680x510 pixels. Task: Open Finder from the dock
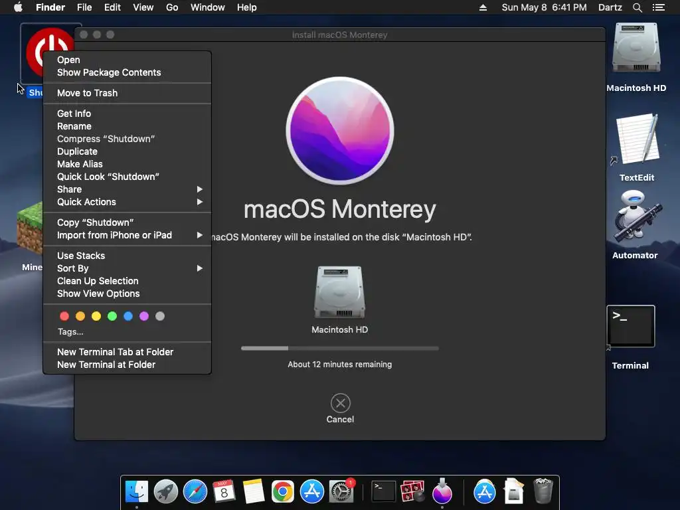[x=137, y=492]
